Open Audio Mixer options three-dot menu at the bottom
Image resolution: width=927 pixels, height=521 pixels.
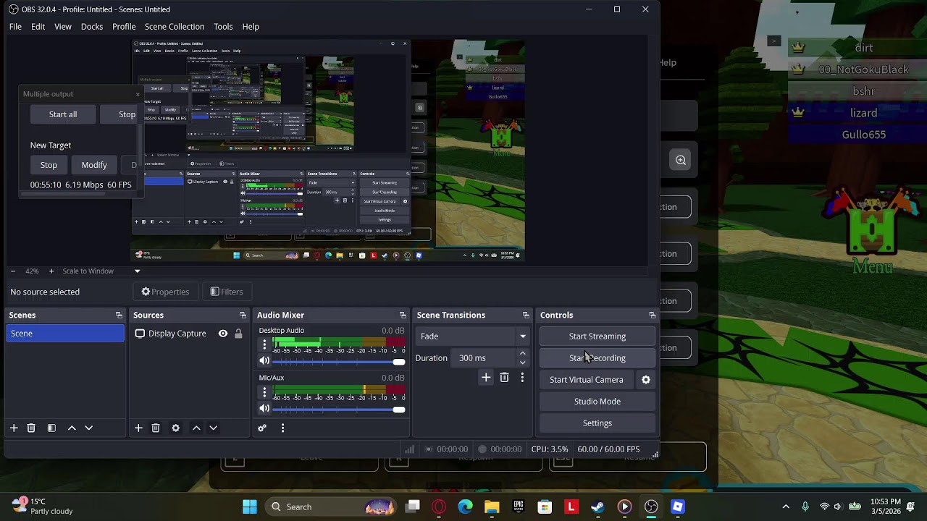[x=282, y=428]
